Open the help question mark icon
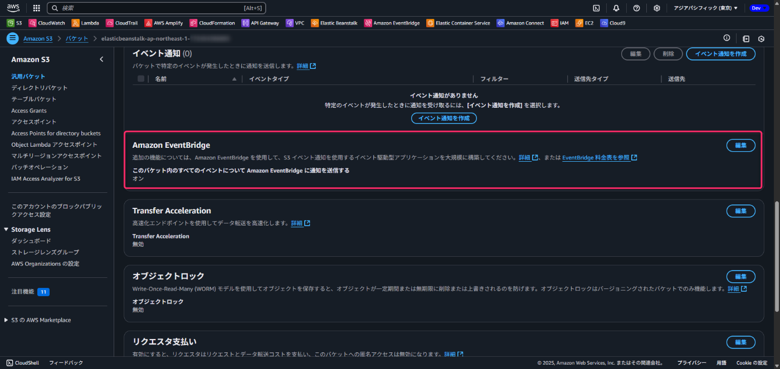 (x=636, y=8)
